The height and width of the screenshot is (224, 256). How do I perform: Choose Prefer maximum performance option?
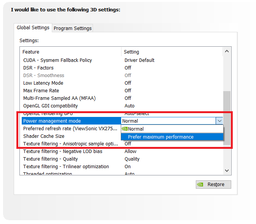pos(161,137)
